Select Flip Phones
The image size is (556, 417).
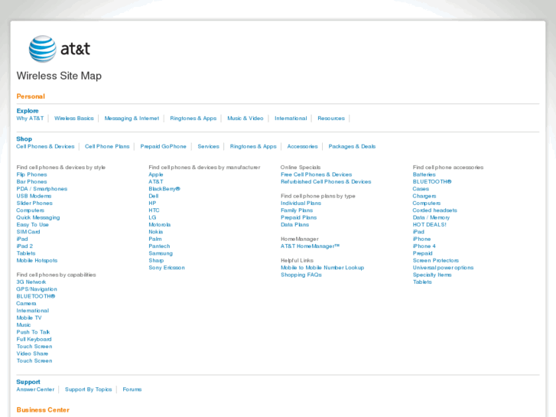pyautogui.click(x=31, y=174)
